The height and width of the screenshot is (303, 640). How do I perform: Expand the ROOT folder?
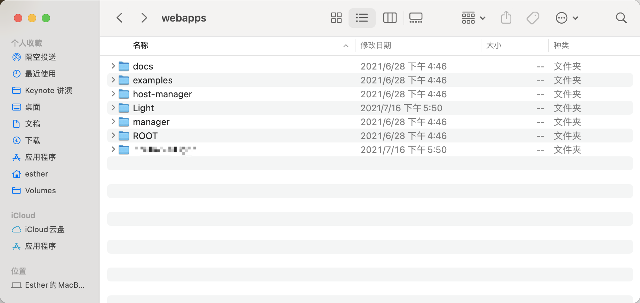(x=113, y=135)
